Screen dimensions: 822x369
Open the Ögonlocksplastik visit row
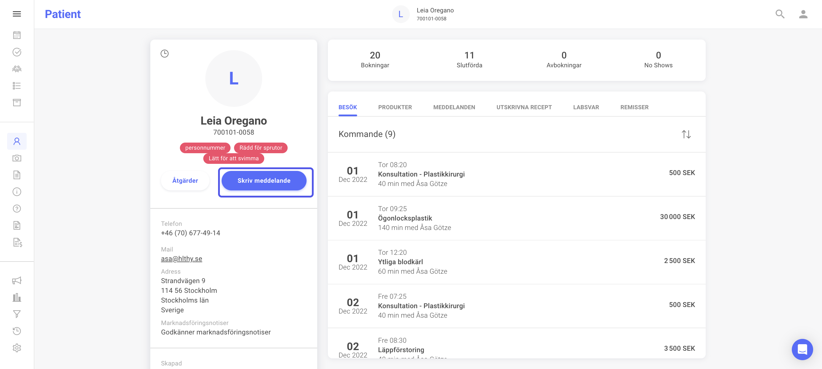coord(517,218)
